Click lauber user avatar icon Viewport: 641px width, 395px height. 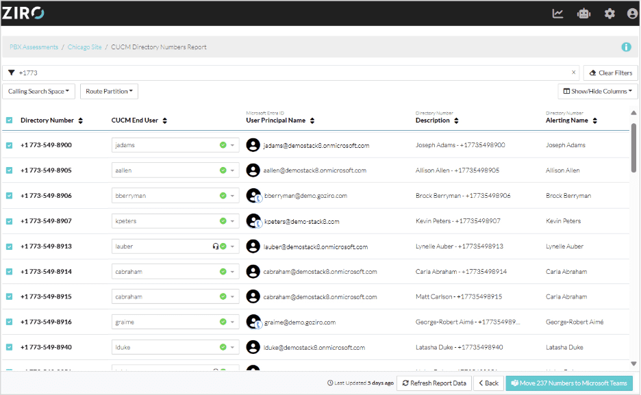(253, 246)
